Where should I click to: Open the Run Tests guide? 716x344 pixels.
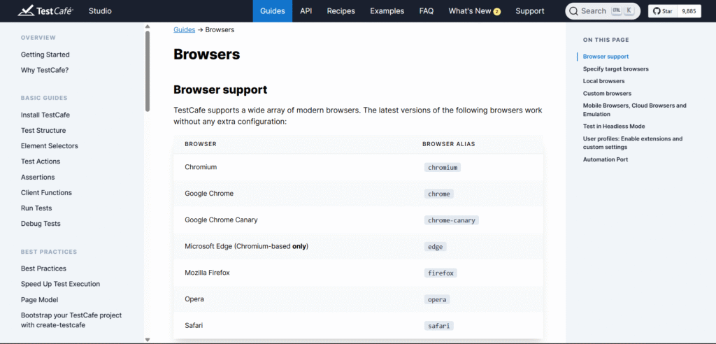(36, 208)
